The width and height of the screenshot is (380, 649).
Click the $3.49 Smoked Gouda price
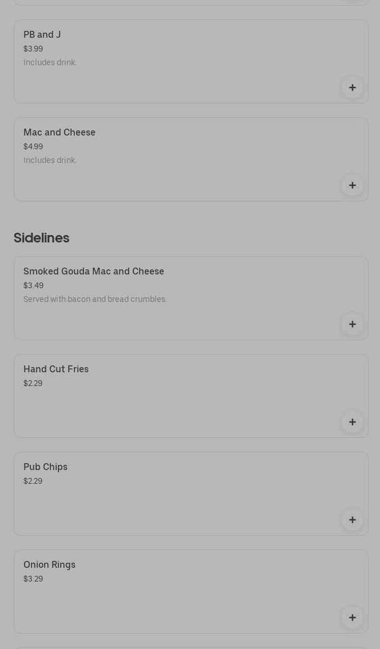[x=33, y=286]
